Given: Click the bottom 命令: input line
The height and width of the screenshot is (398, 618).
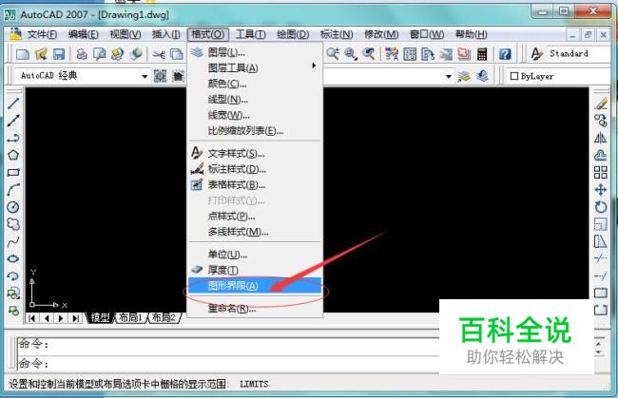Looking at the screenshot, I should [x=228, y=364].
